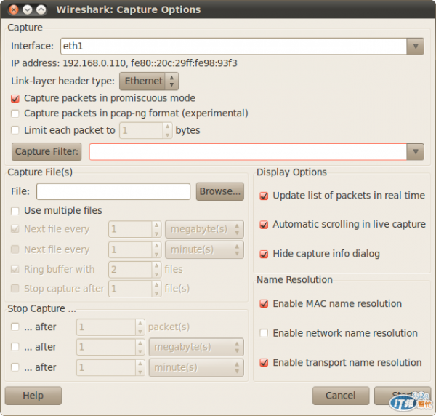Click in the Interface eth1 field
The image size is (436, 416).
click(233, 47)
